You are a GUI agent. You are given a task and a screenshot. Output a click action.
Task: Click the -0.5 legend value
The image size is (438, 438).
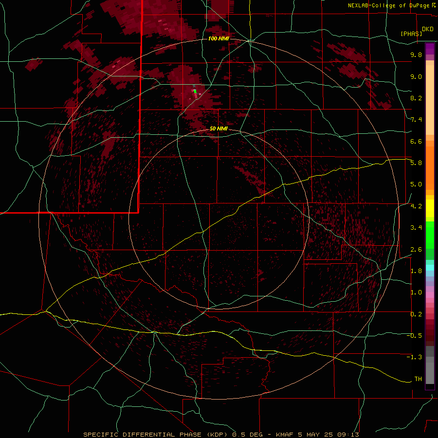click(x=414, y=336)
